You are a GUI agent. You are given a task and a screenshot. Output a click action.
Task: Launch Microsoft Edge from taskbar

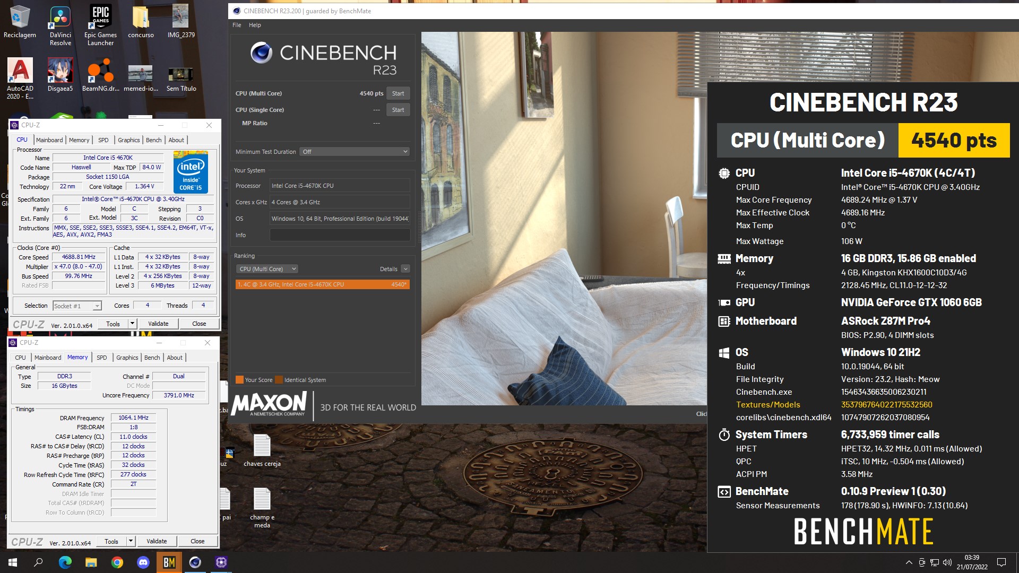[65, 562]
